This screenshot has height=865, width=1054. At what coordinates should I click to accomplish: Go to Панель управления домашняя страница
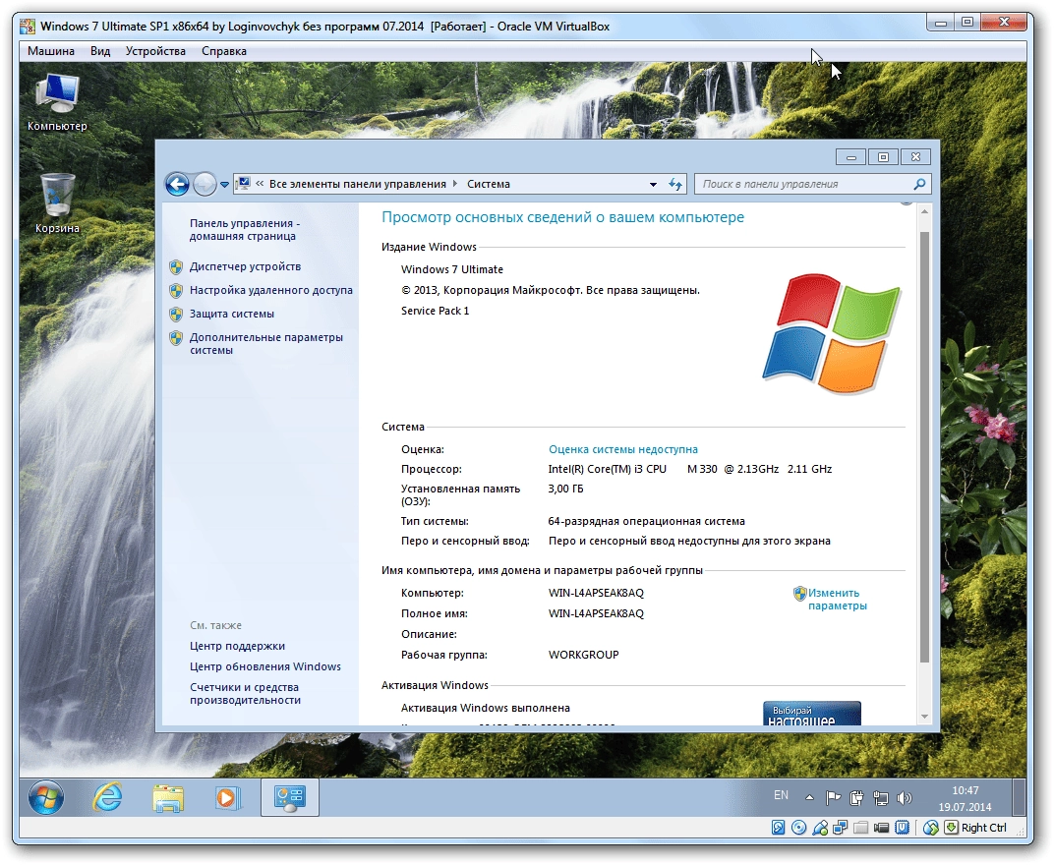coord(245,230)
